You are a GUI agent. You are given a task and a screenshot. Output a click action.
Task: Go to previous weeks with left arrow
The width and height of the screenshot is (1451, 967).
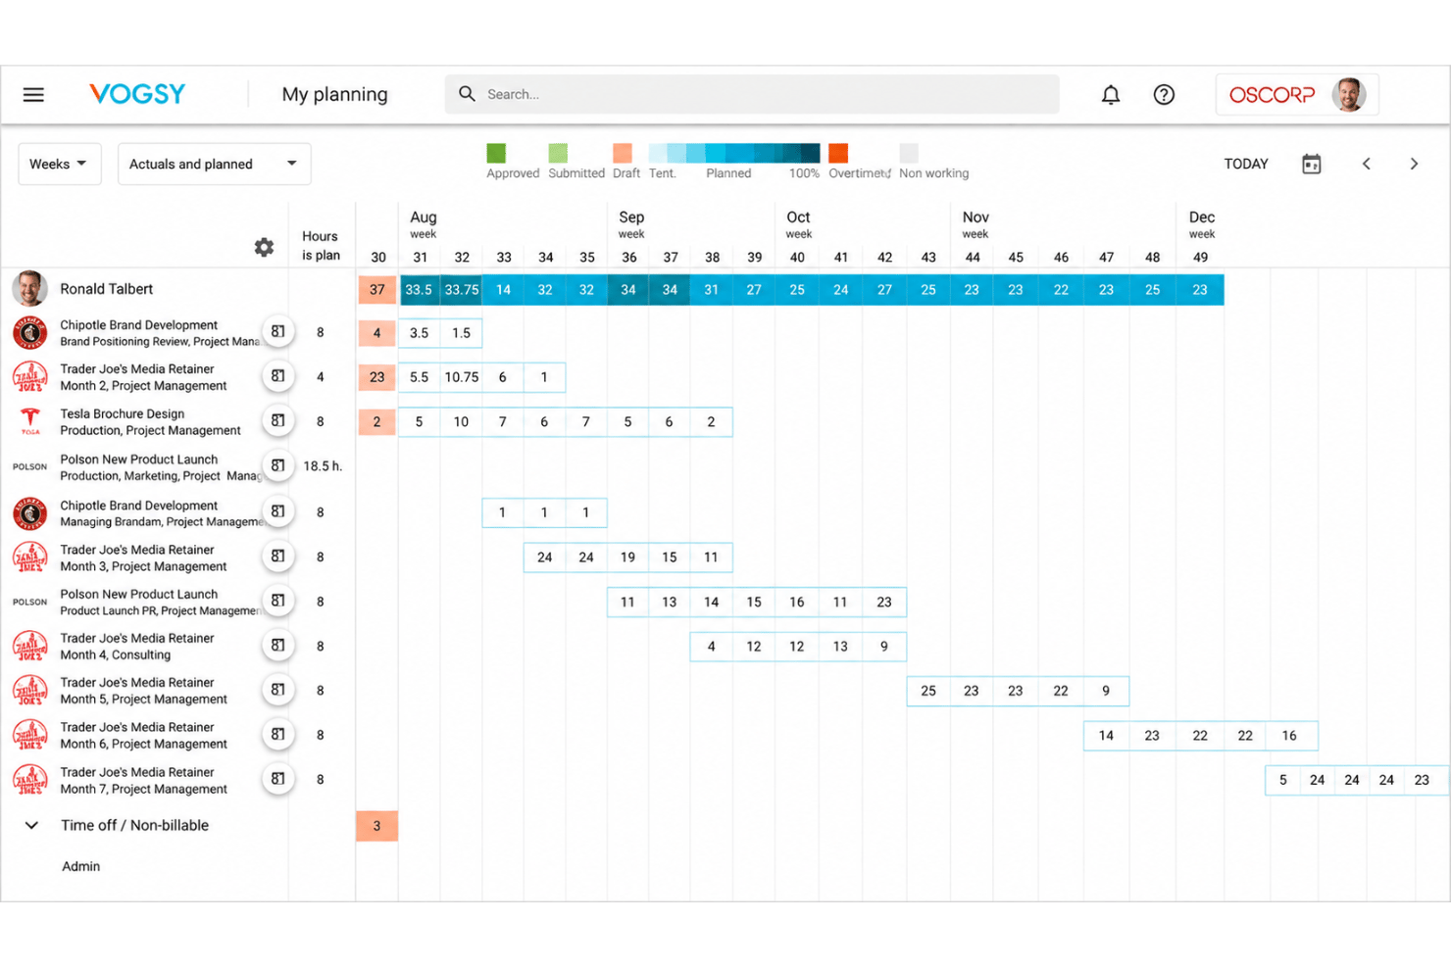tap(1366, 164)
